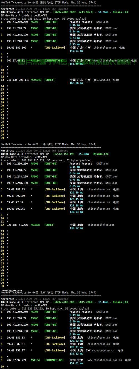Click the '中国 北京' location text
The image size is (139, 369).
point(76,360)
